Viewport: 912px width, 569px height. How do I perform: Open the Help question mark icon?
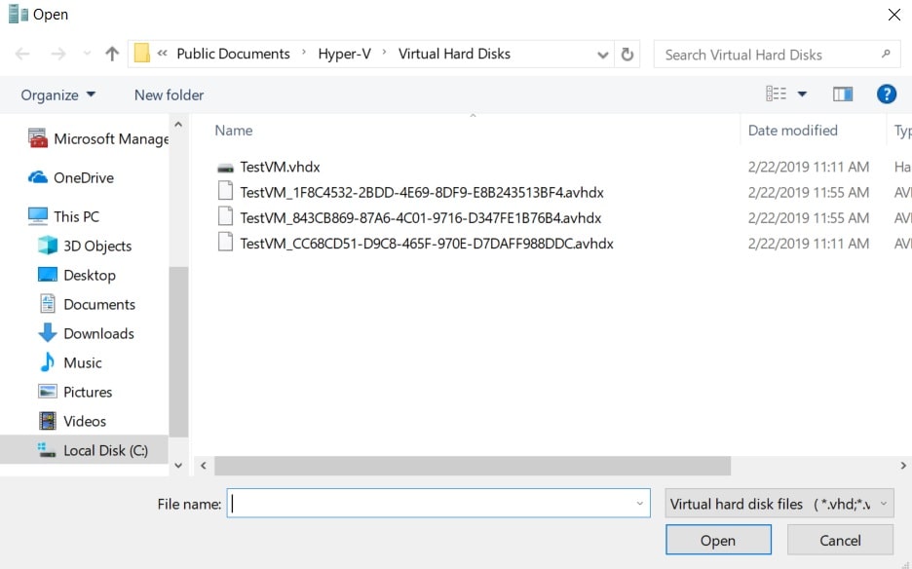[x=886, y=95]
